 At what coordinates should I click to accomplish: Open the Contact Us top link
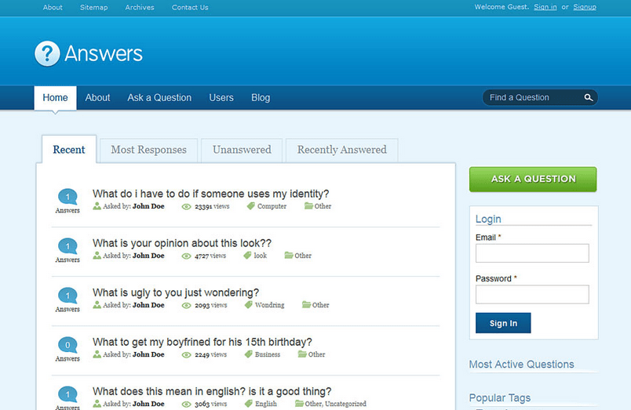(x=190, y=7)
